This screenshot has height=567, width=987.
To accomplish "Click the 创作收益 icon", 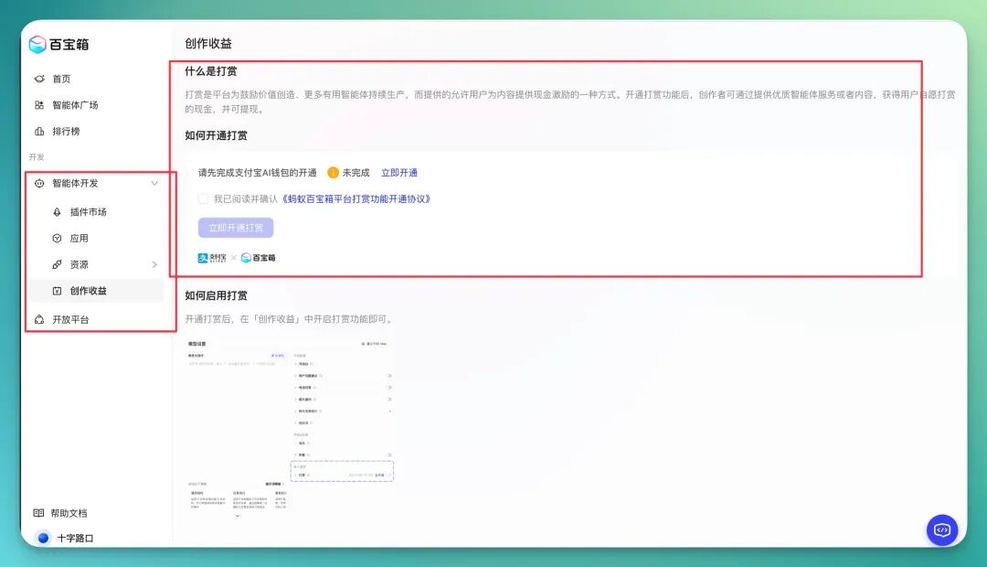I will pos(58,291).
